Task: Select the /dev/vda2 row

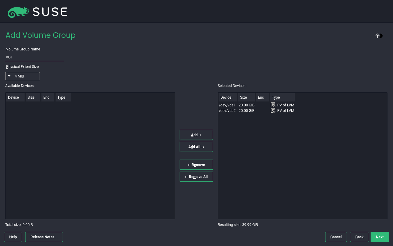Action: point(227,111)
